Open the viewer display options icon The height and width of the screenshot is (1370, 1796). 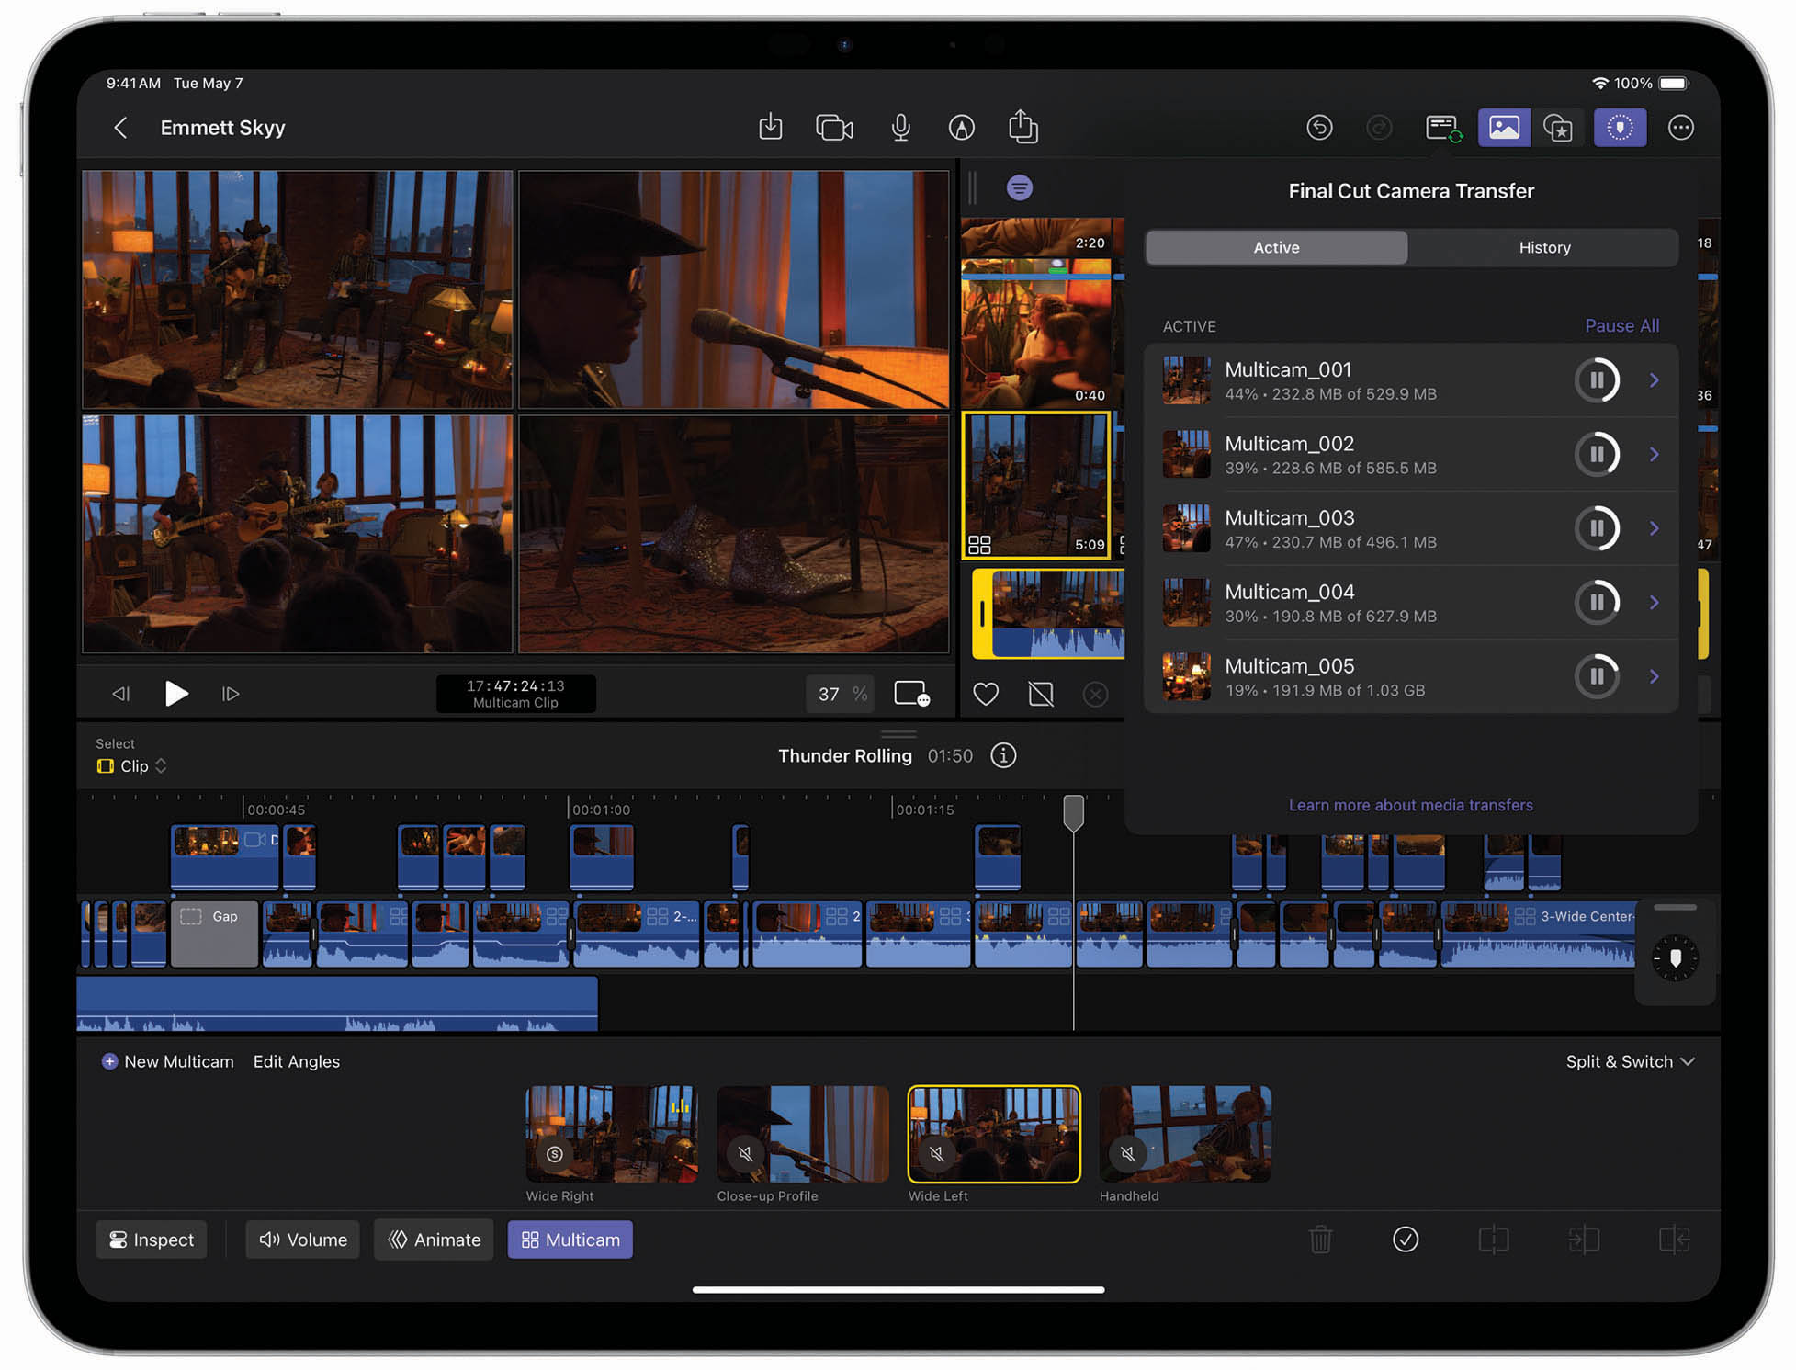[x=911, y=694]
